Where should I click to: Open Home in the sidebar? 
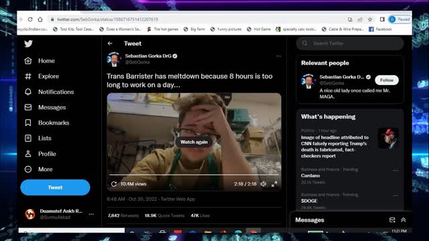[x=40, y=61]
